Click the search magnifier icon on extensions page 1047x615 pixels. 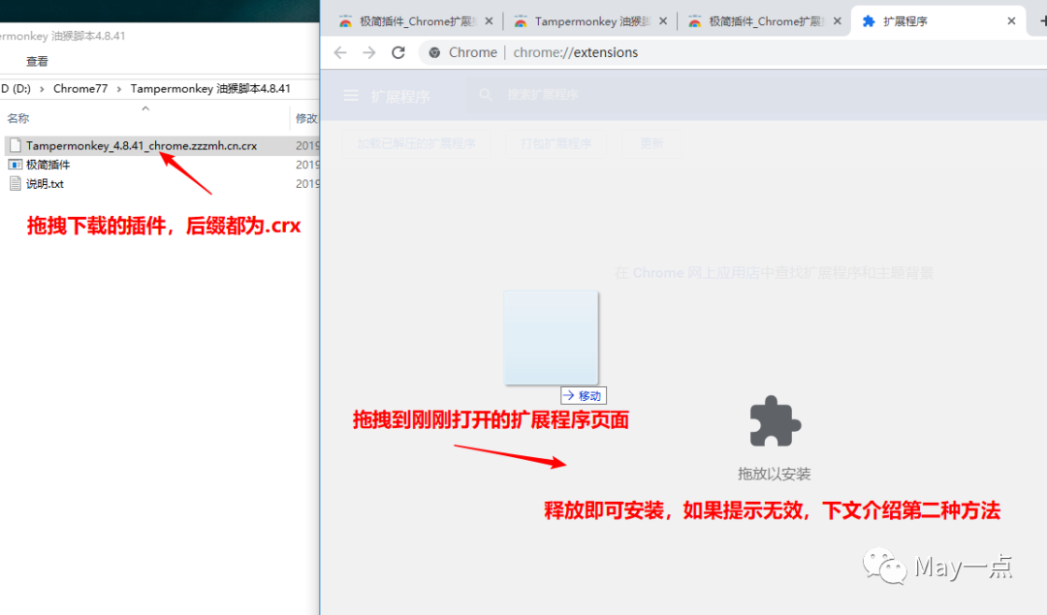[486, 95]
